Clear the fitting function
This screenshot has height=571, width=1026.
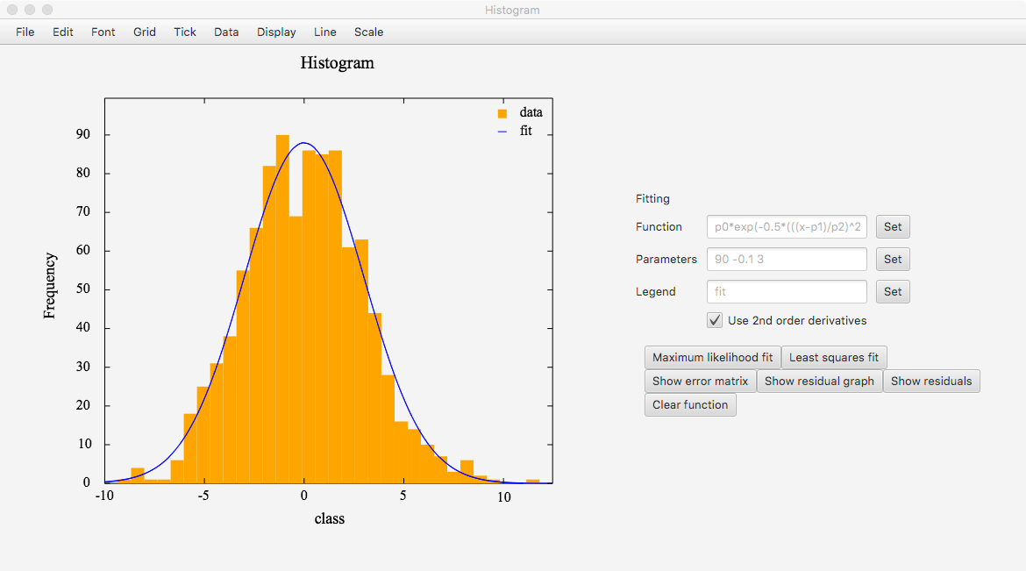(690, 404)
